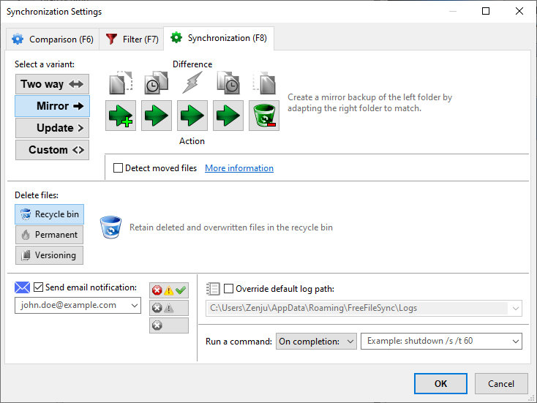Select the Custom variant
This screenshot has width=537, height=403.
tap(52, 150)
